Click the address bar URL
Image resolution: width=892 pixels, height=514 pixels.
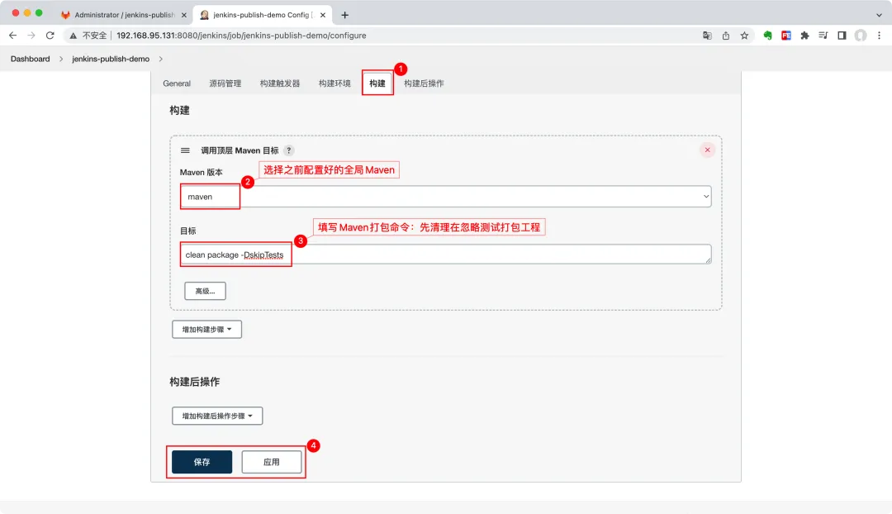pos(241,36)
